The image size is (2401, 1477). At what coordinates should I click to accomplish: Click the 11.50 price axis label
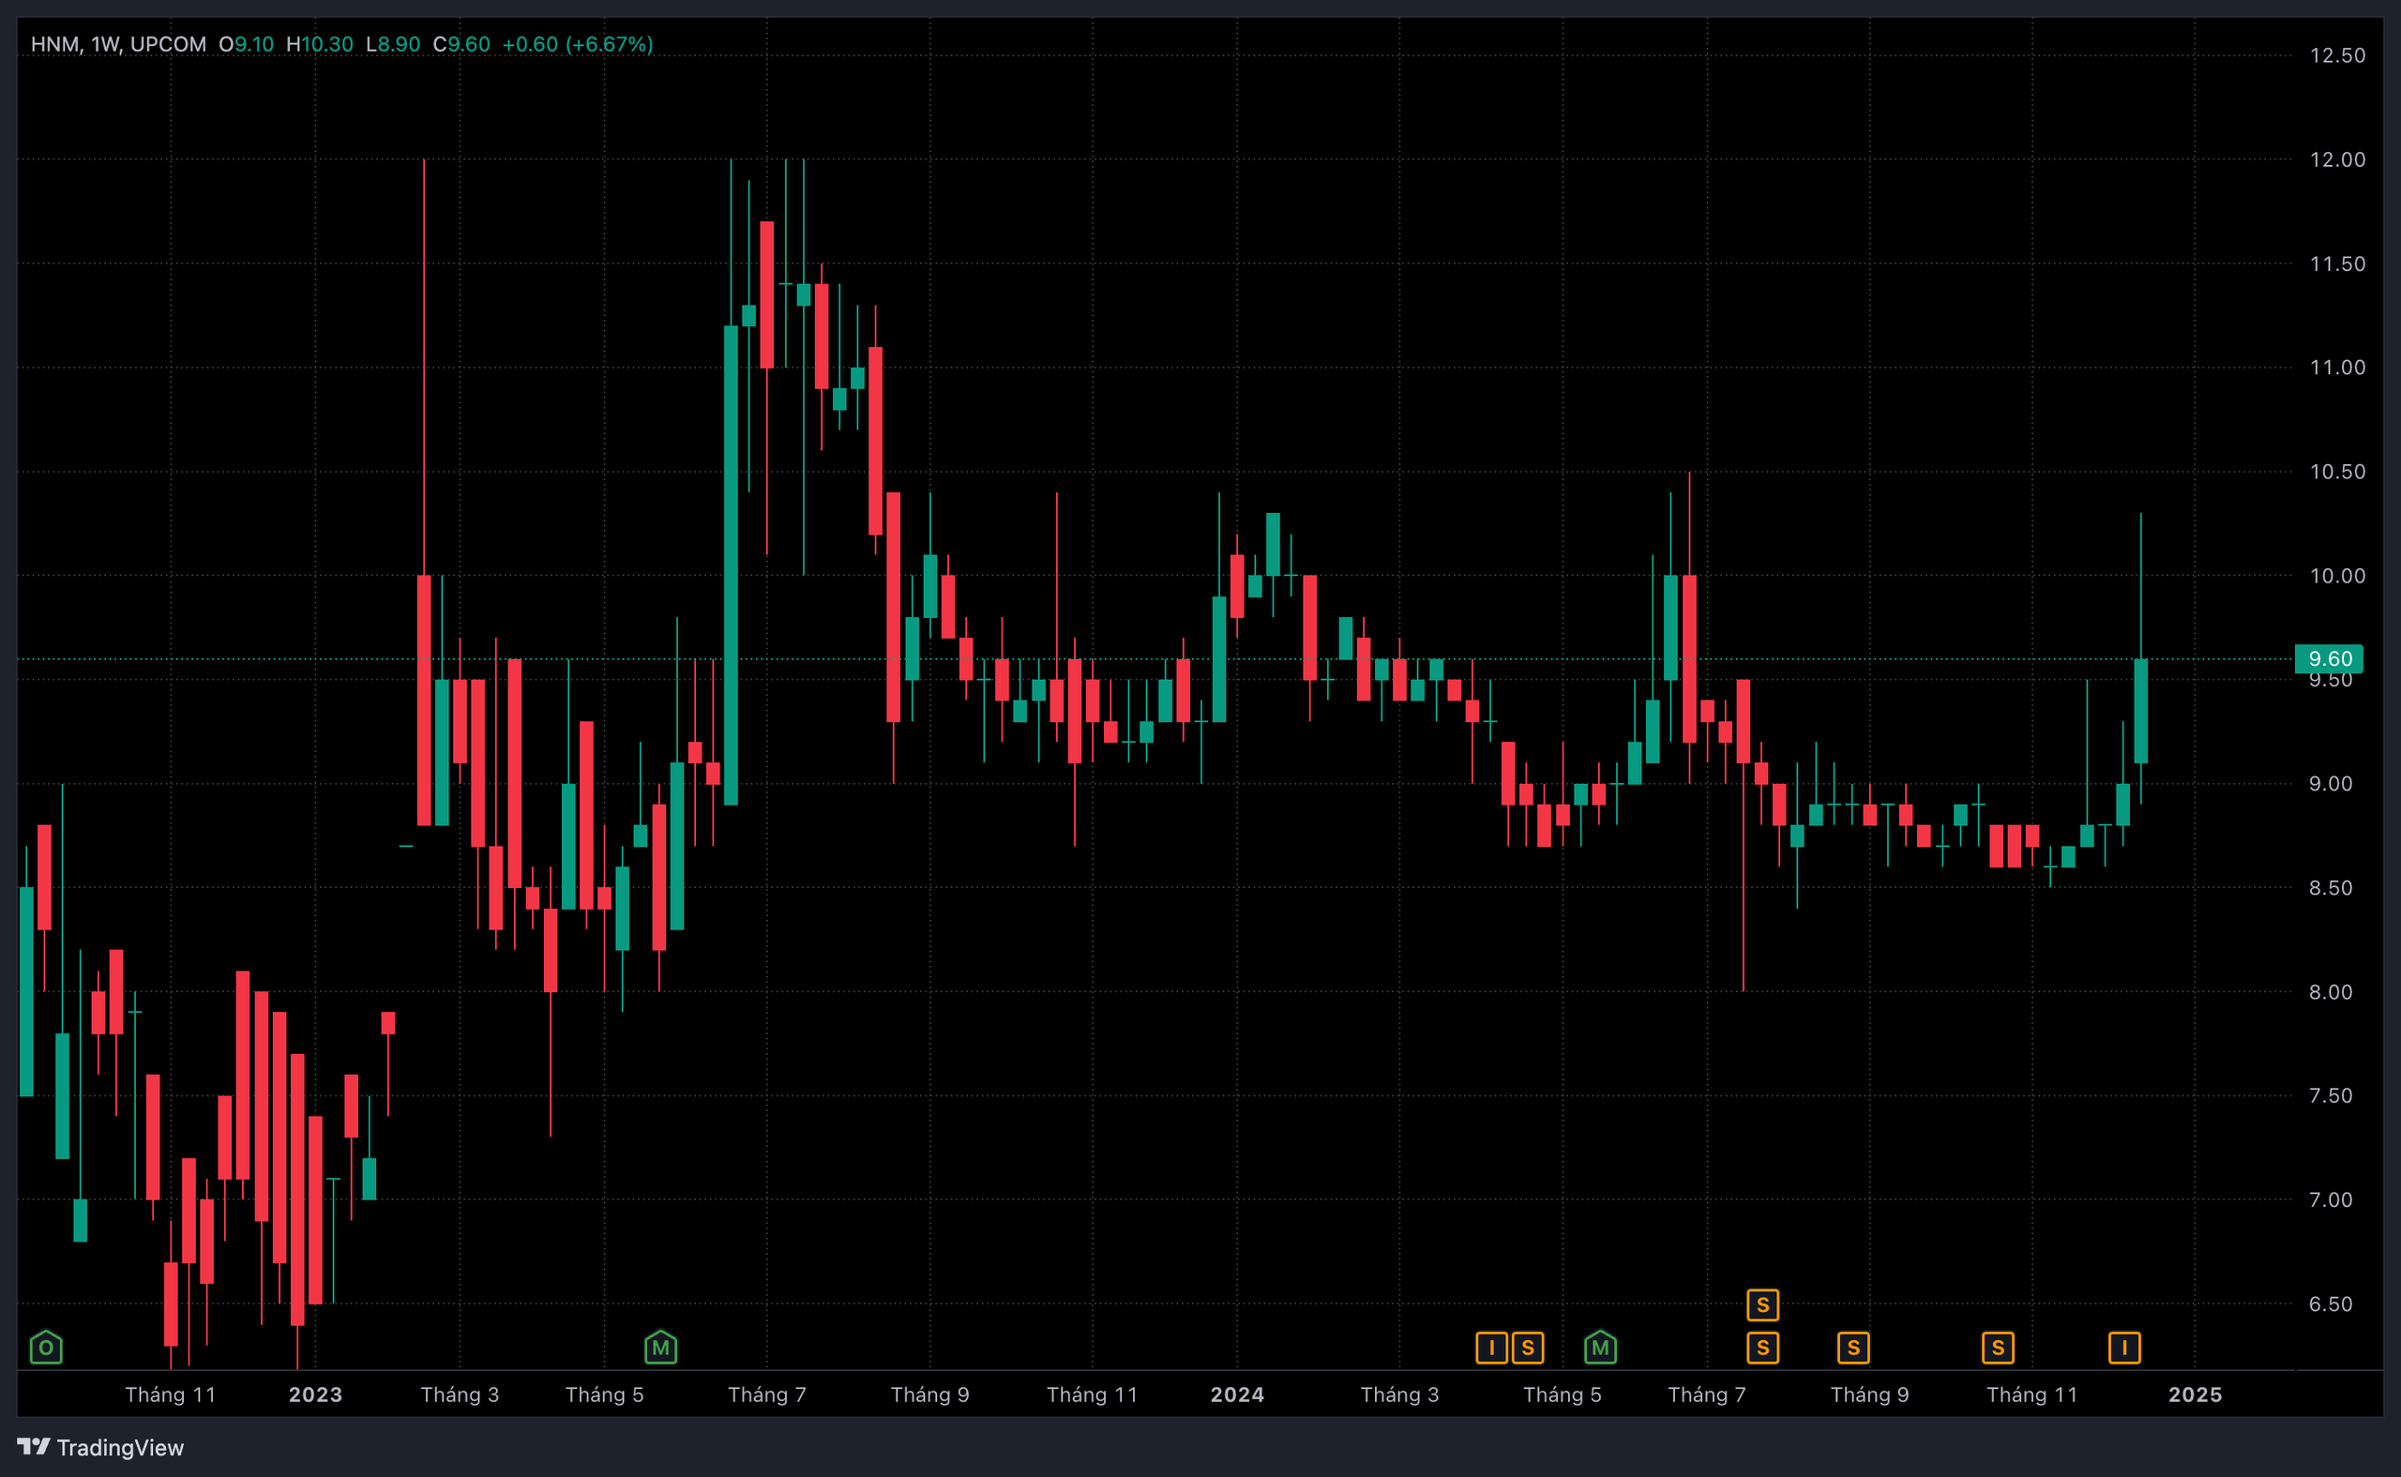pyautogui.click(x=2337, y=264)
